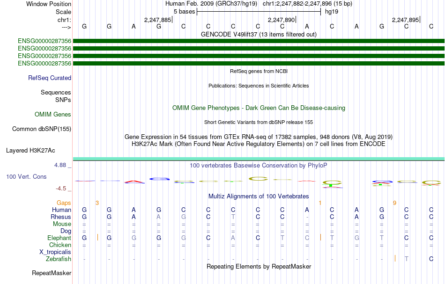This screenshot has width=445, height=284.
Task: Click the blue G letter in PhyloP logo
Action: pos(159,179)
